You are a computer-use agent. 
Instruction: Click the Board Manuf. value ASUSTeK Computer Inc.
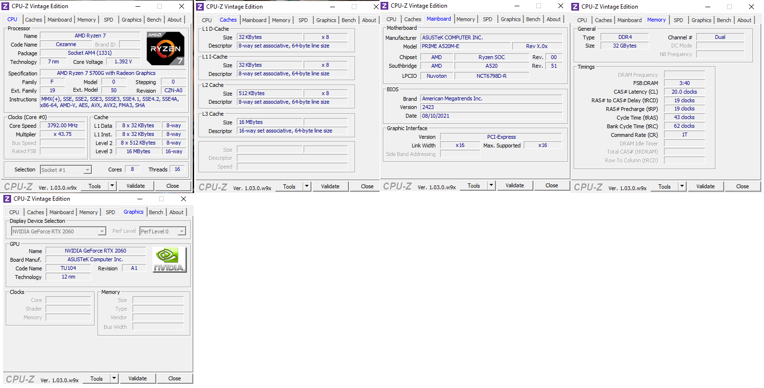tap(96, 259)
